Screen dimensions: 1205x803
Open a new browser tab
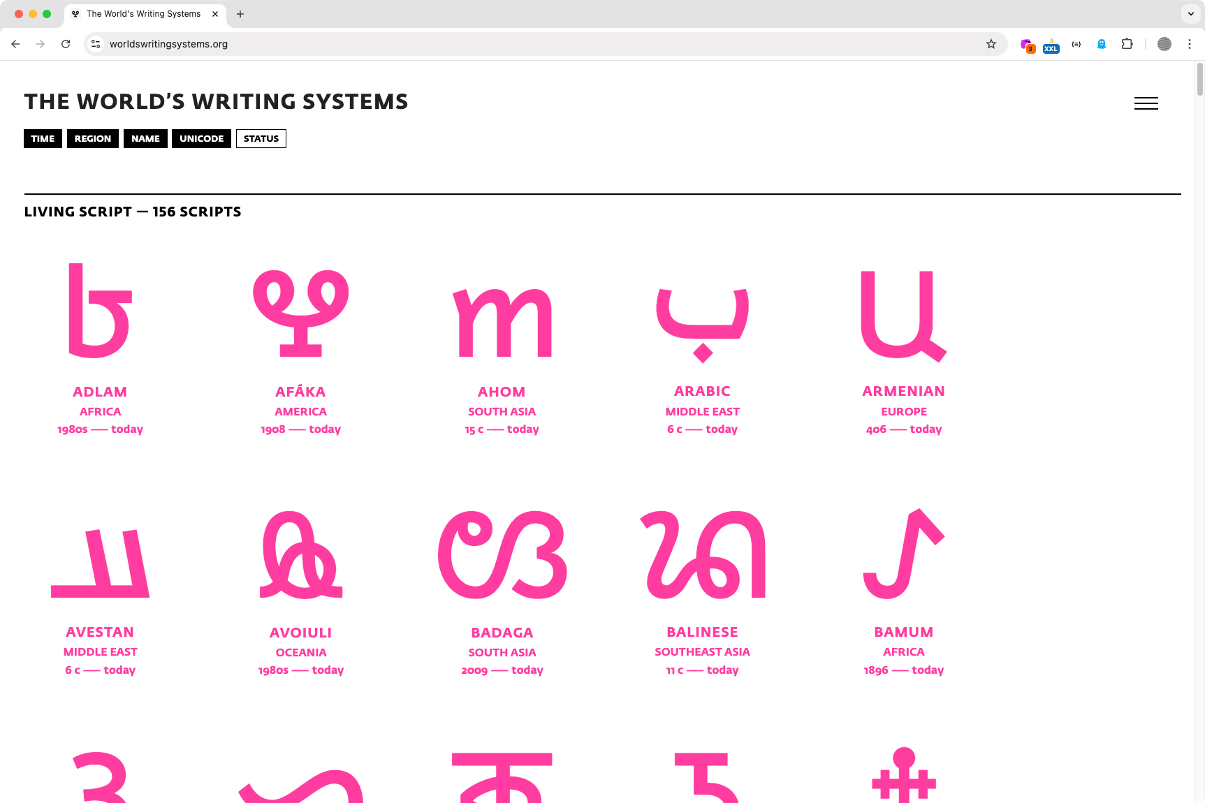240,14
